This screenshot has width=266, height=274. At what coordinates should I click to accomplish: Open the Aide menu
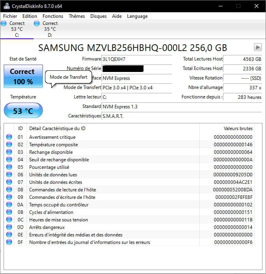[117, 16]
